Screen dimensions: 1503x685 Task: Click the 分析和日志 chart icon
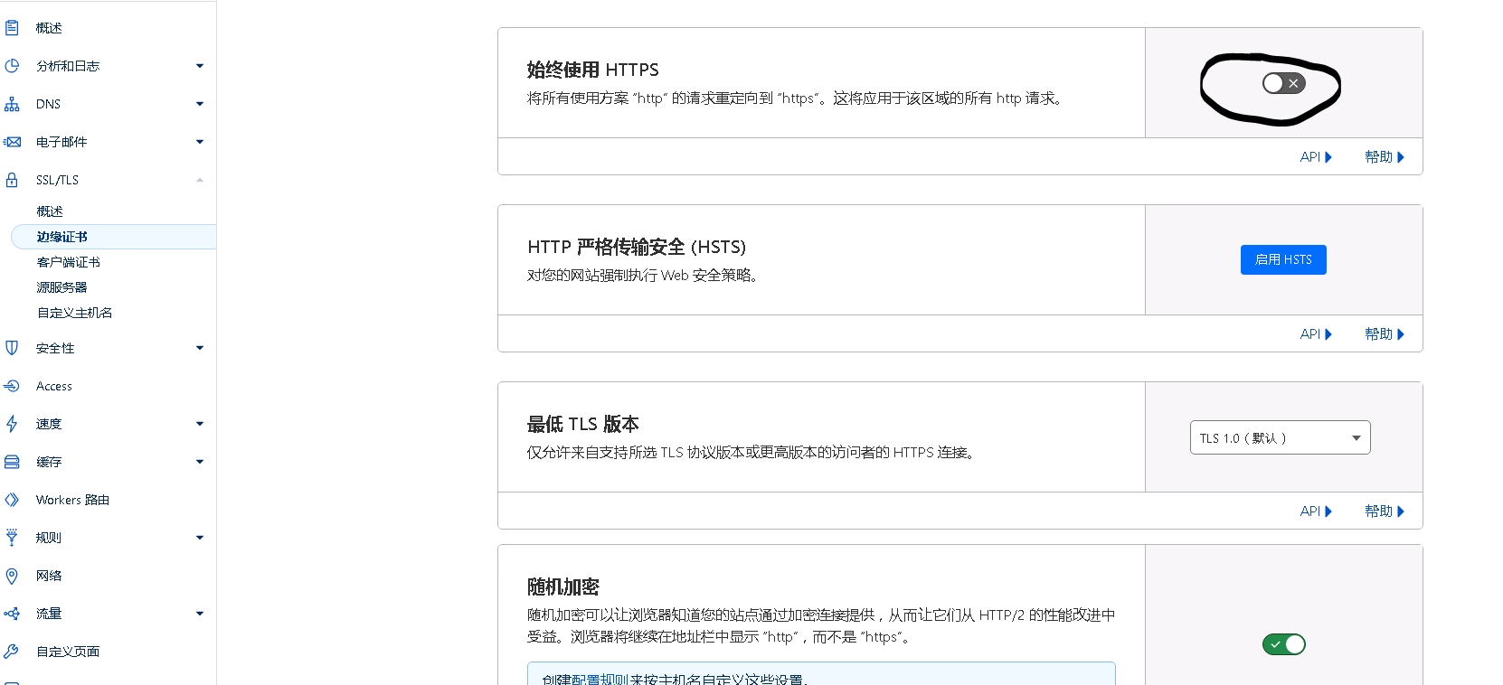click(x=12, y=66)
